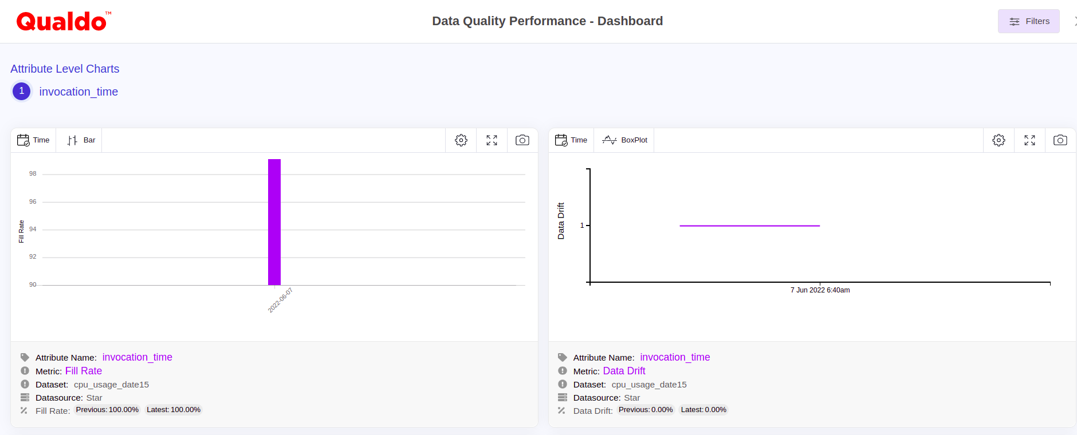
Task: Click numbered badge 1 beside invocation_time
Action: [22, 91]
